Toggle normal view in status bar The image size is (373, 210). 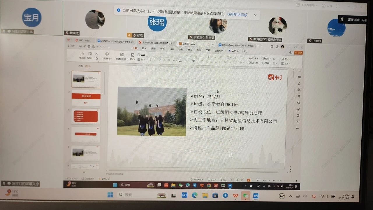coord(232,180)
